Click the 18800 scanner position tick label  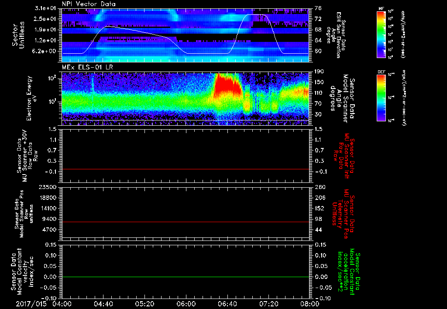click(x=47, y=198)
